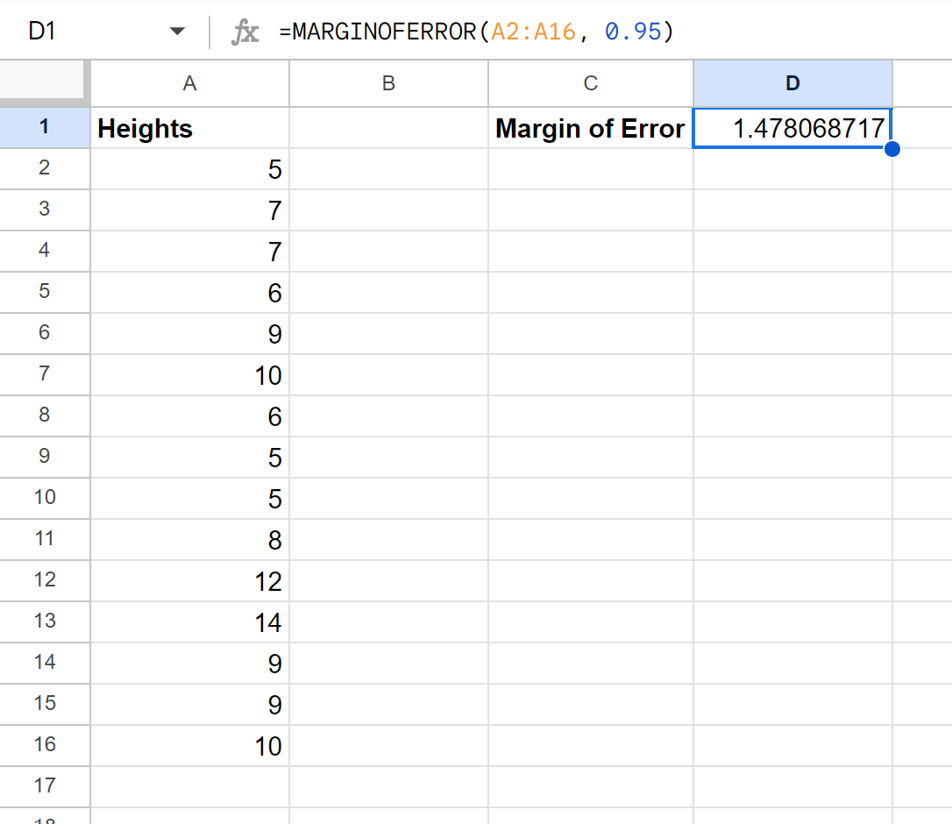The height and width of the screenshot is (824, 952).
Task: Select row 5 header
Action: [x=45, y=292]
